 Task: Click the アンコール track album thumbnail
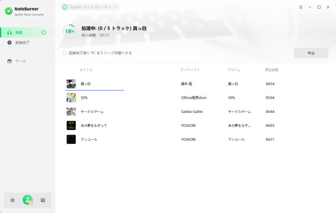pyautogui.click(x=71, y=139)
